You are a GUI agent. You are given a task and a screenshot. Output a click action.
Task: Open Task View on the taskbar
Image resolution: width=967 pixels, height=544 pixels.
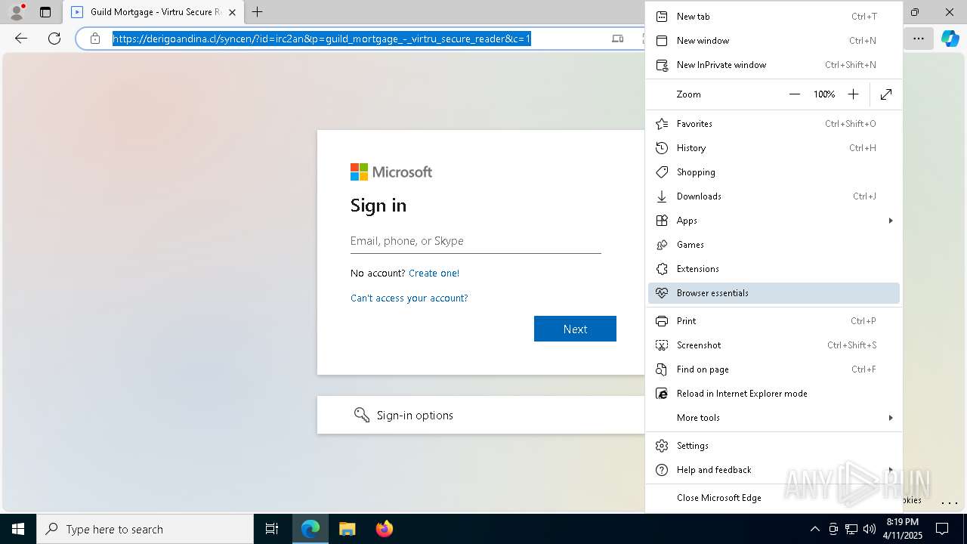click(x=272, y=529)
